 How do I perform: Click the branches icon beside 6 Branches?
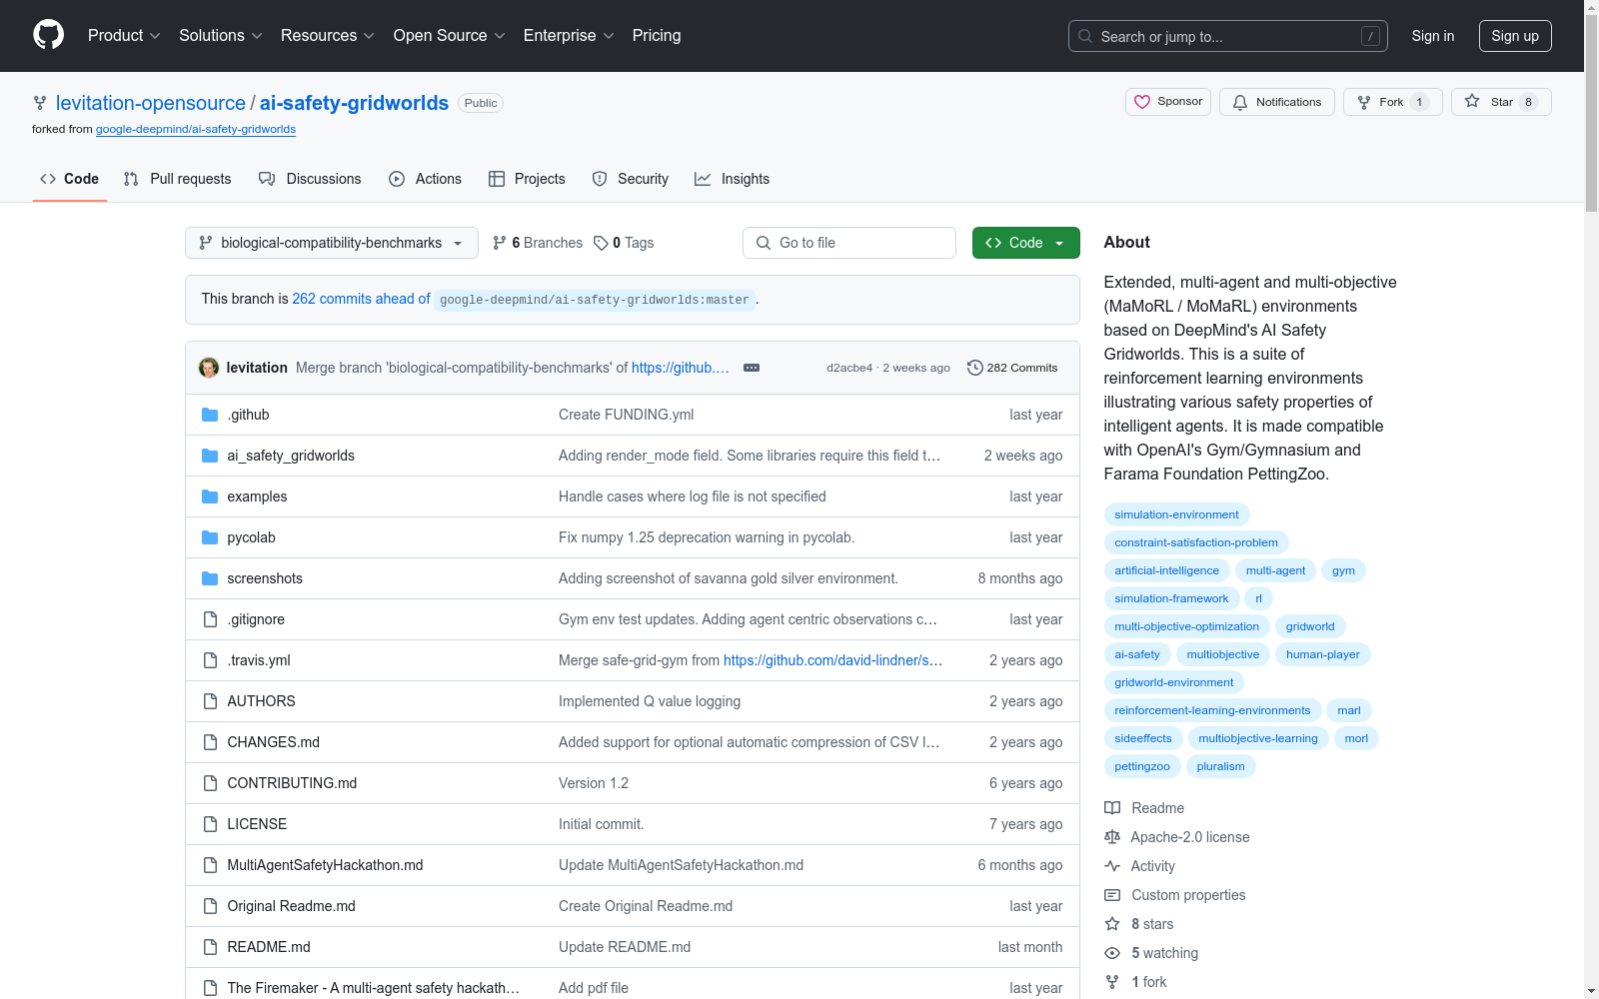click(x=500, y=243)
